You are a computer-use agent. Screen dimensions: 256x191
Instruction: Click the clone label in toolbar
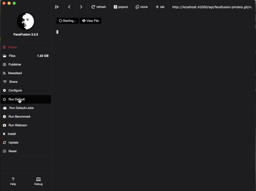[144, 7]
